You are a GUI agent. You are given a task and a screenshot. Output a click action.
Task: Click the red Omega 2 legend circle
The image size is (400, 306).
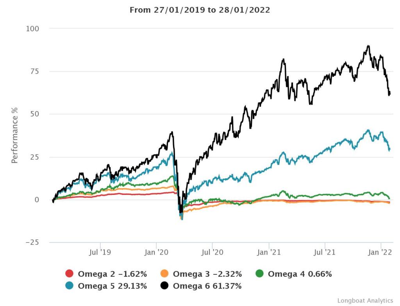click(x=70, y=274)
